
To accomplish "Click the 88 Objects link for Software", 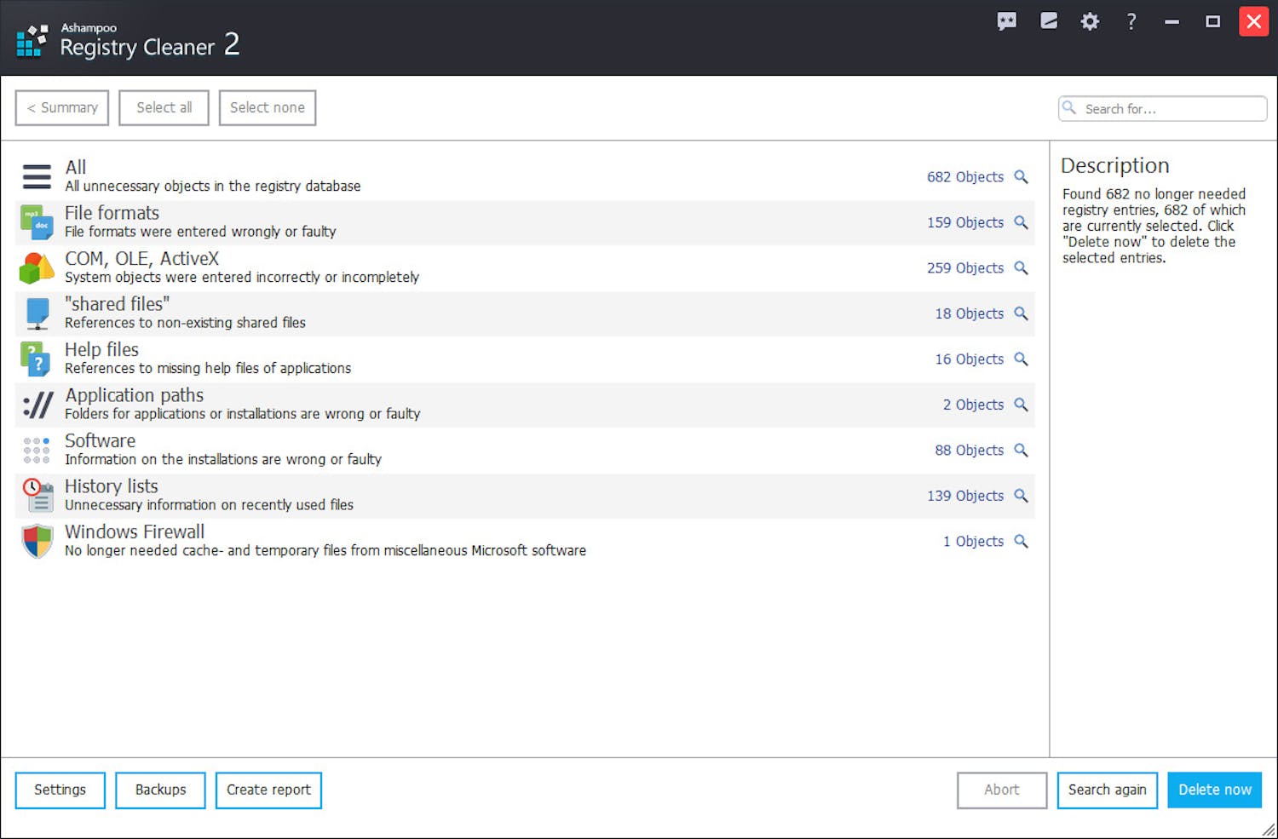I will [969, 451].
